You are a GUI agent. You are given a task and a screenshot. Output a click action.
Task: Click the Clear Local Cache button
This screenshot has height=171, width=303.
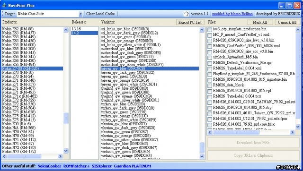(100, 14)
